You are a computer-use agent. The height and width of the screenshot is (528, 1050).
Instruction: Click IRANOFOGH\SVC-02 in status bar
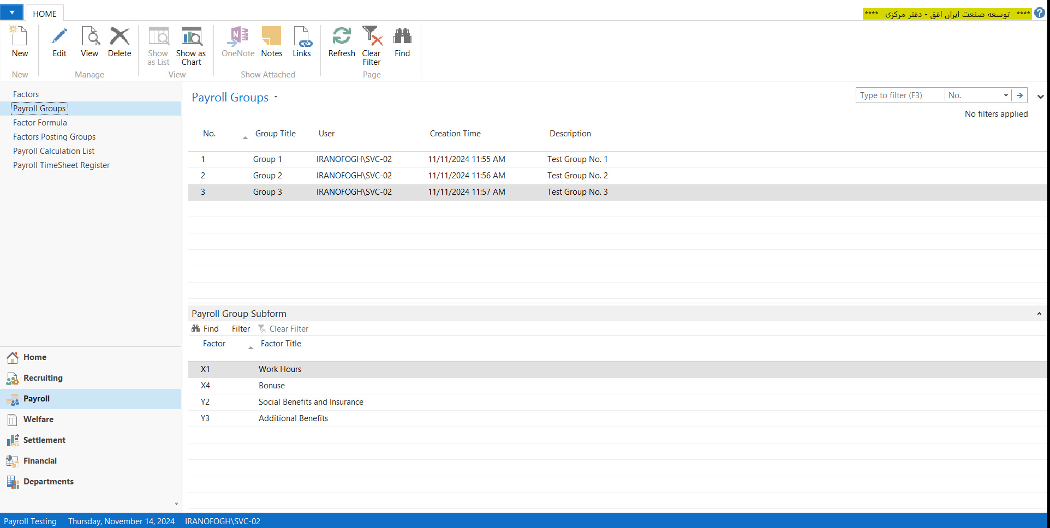point(223,521)
